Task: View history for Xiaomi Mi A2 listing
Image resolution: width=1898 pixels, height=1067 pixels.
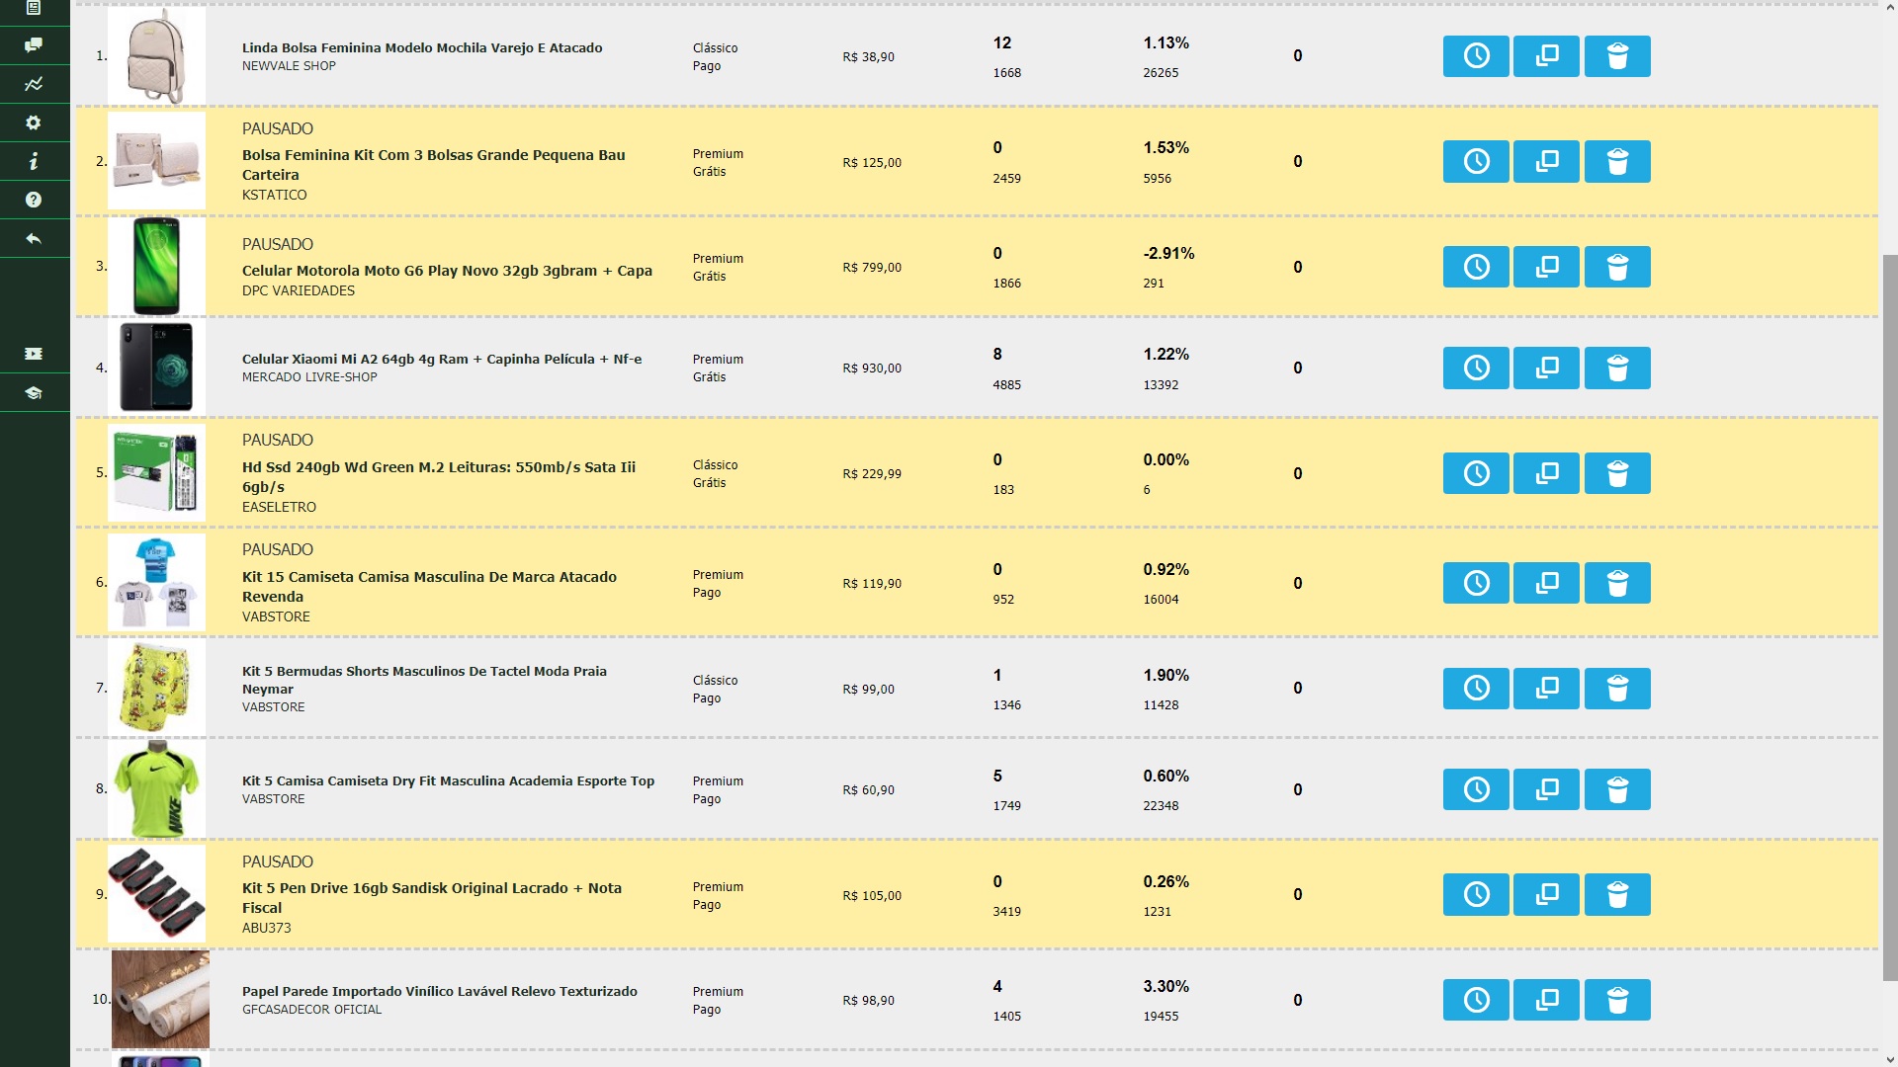Action: click(x=1476, y=368)
